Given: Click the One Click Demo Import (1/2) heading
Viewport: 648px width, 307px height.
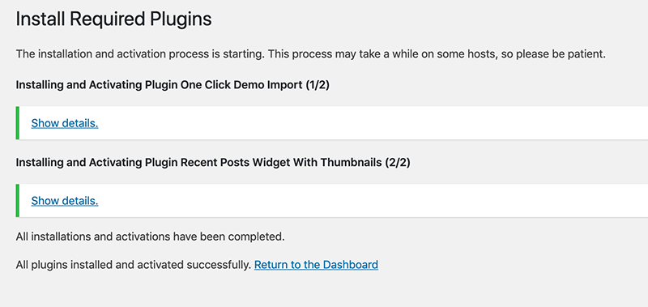Looking at the screenshot, I should pos(173,85).
